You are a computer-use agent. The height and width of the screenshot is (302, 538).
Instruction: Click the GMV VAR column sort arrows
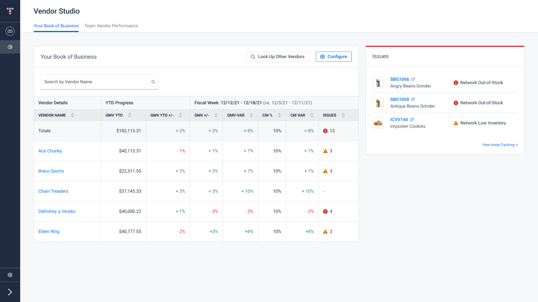pos(251,115)
